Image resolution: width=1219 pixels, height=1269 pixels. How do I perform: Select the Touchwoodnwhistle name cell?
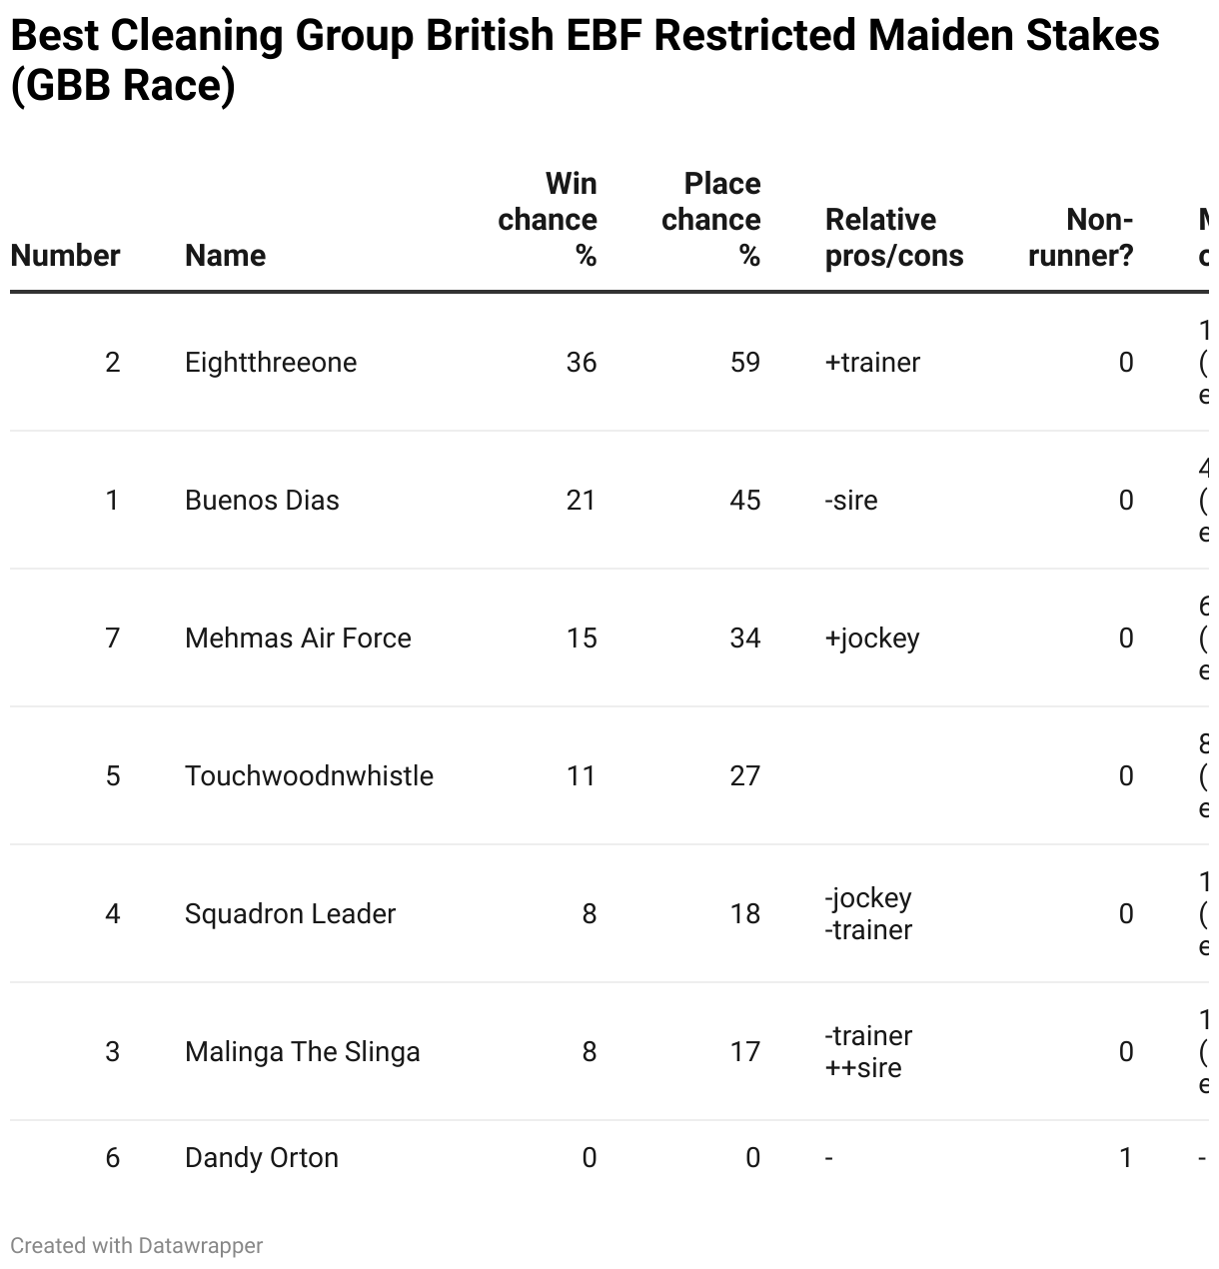[309, 775]
